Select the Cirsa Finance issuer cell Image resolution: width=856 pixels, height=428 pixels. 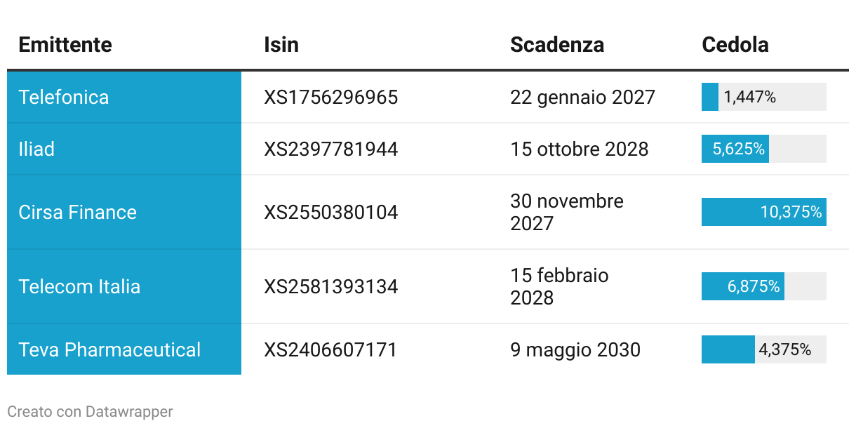pos(124,212)
